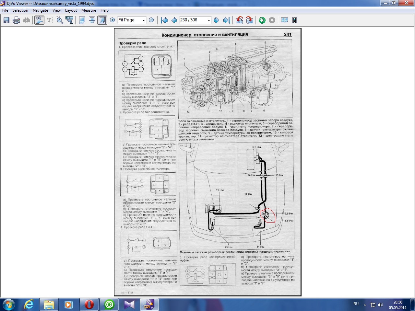The image size is (415, 311).
Task: Show hidden tray icons arrow
Action: (x=365, y=305)
